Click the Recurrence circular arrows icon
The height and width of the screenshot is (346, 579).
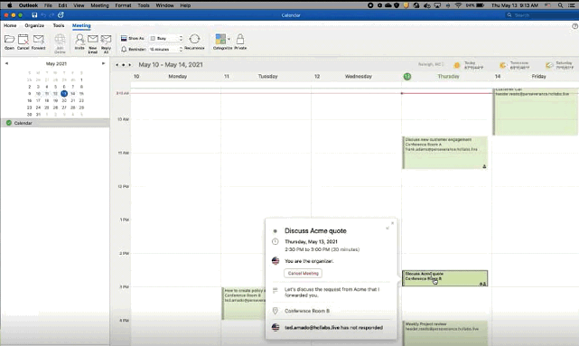click(194, 39)
